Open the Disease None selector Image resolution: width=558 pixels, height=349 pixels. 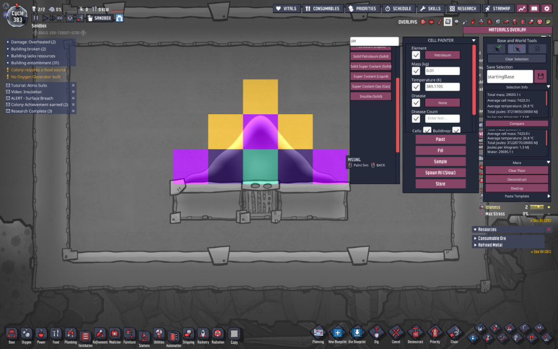click(442, 103)
